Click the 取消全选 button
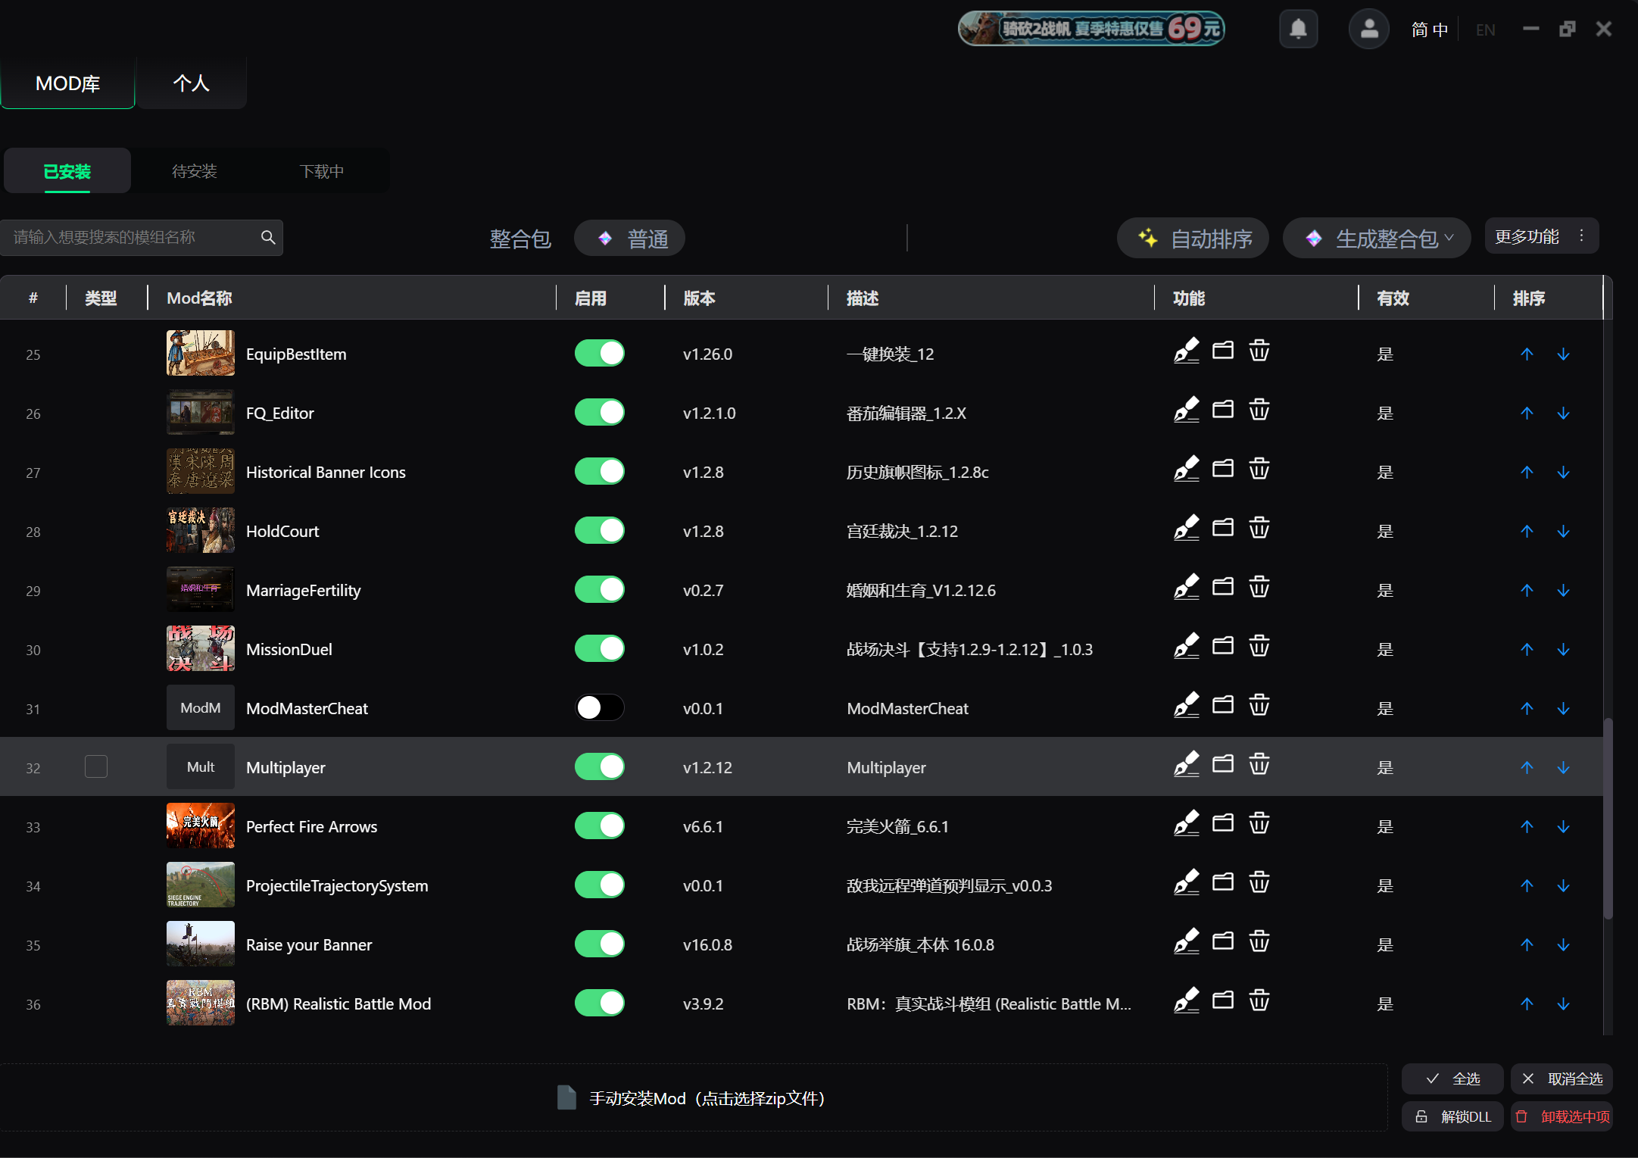Image resolution: width=1638 pixels, height=1158 pixels. [x=1562, y=1078]
